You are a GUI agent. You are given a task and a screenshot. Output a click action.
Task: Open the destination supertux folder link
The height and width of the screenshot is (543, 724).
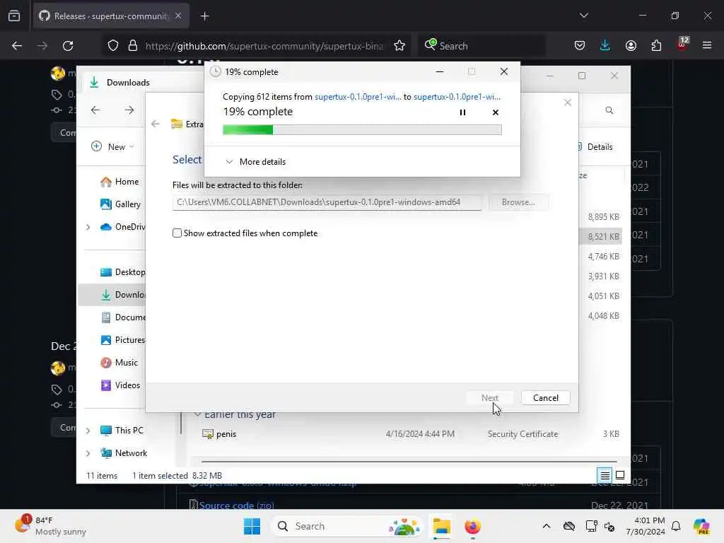pos(457,96)
